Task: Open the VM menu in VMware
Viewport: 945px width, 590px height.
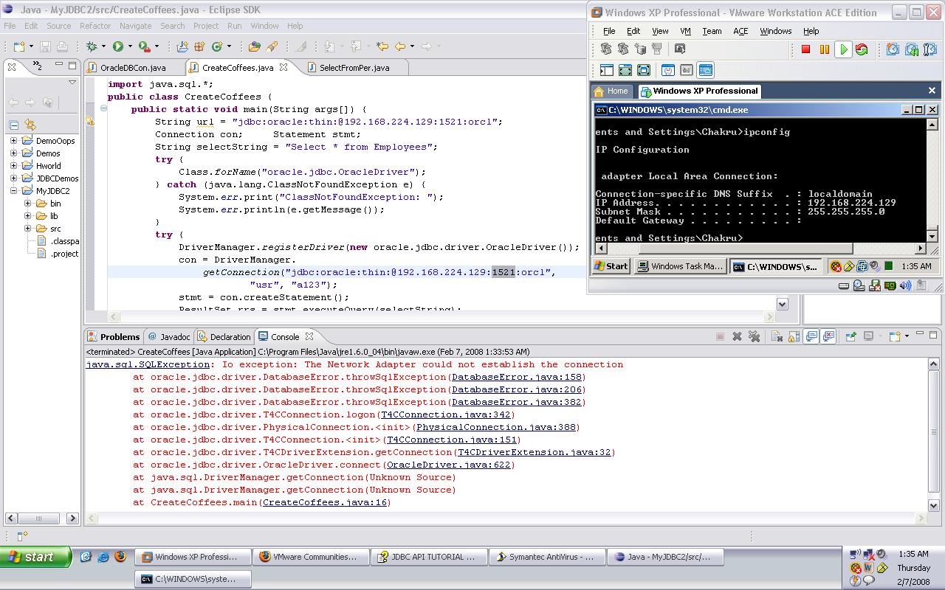Action: click(x=685, y=31)
